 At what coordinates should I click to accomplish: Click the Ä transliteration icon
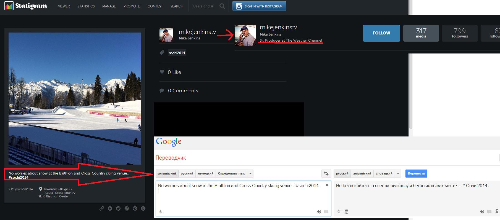coord(496,211)
